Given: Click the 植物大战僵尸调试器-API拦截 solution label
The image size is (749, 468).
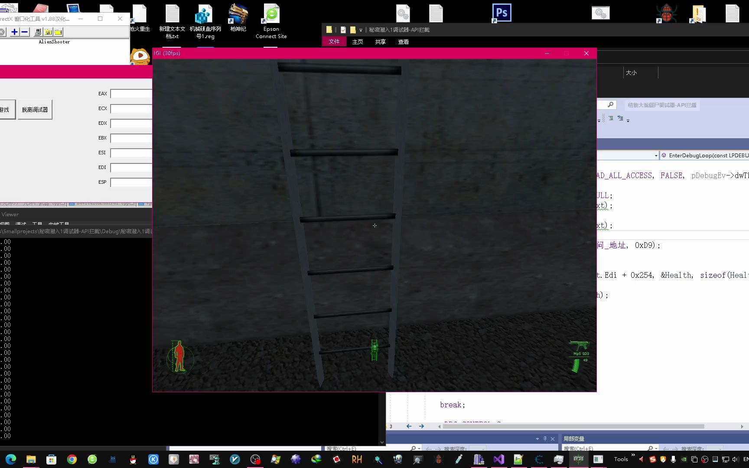Looking at the screenshot, I should pyautogui.click(x=662, y=105).
